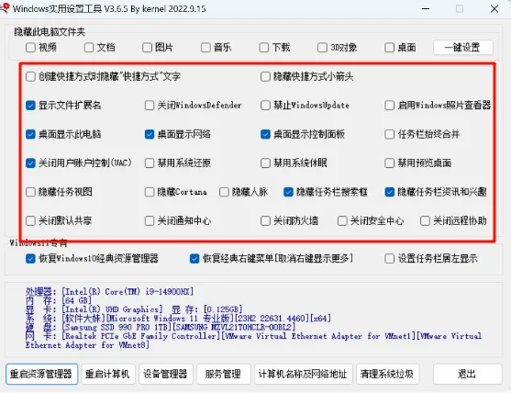Close the settings tool window
Image resolution: width=511 pixels, height=393 pixels.
494,9
